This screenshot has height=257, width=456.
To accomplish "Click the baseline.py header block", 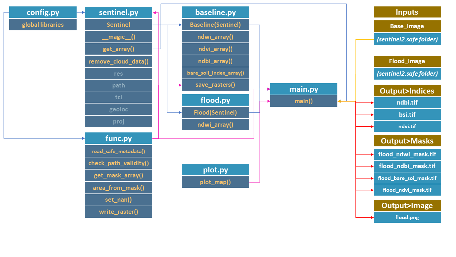I will [x=215, y=12].
